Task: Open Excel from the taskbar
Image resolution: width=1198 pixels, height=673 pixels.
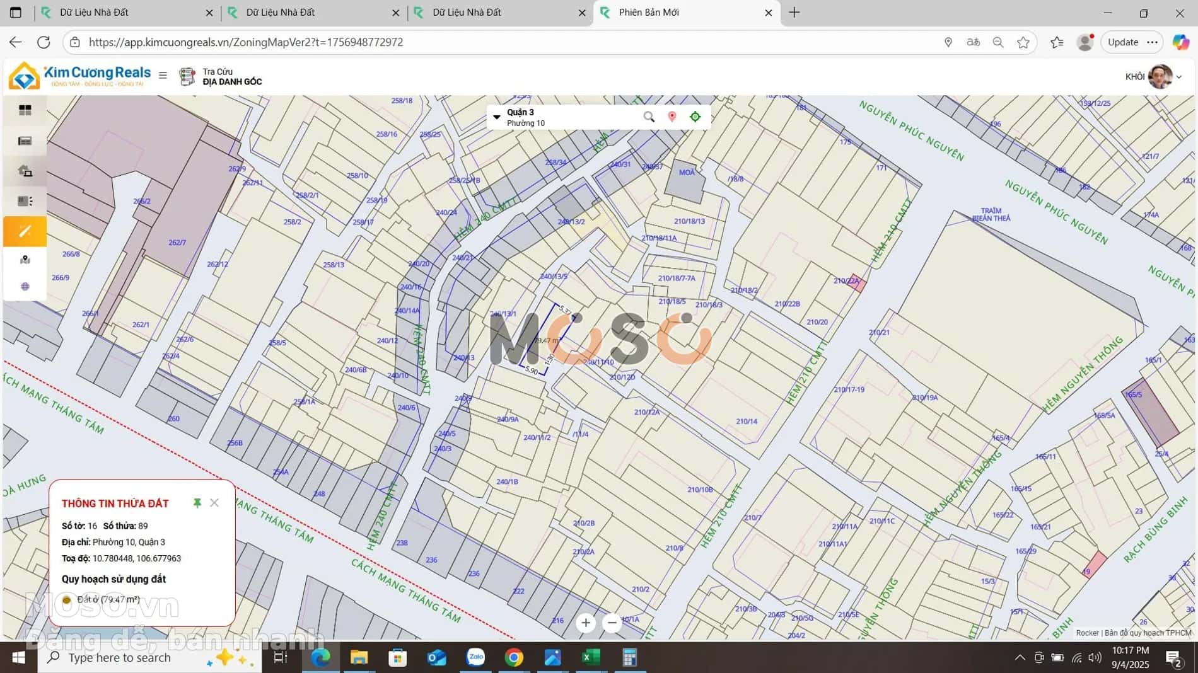Action: pyautogui.click(x=591, y=658)
